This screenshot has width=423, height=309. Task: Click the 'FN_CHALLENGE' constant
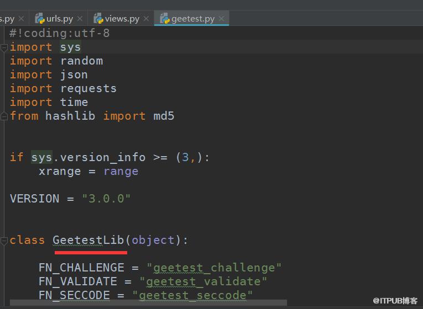[x=81, y=268]
